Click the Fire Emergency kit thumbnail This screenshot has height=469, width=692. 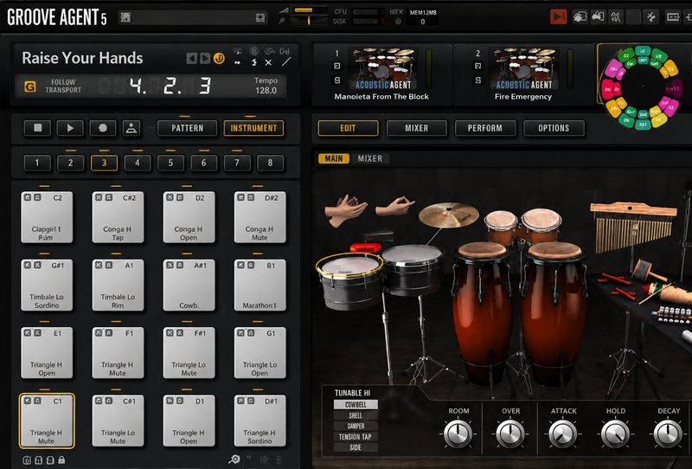[x=523, y=69]
